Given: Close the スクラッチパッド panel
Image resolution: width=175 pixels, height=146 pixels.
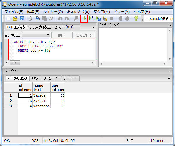Looking at the screenshot, I should pyautogui.click(x=170, y=25).
